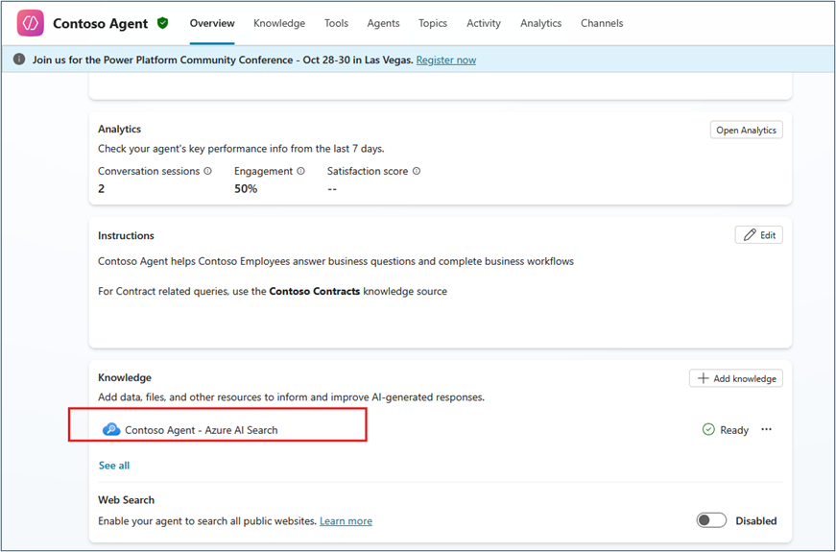Click See all knowledge sources
Screen dimensions: 836x552
click(x=114, y=465)
